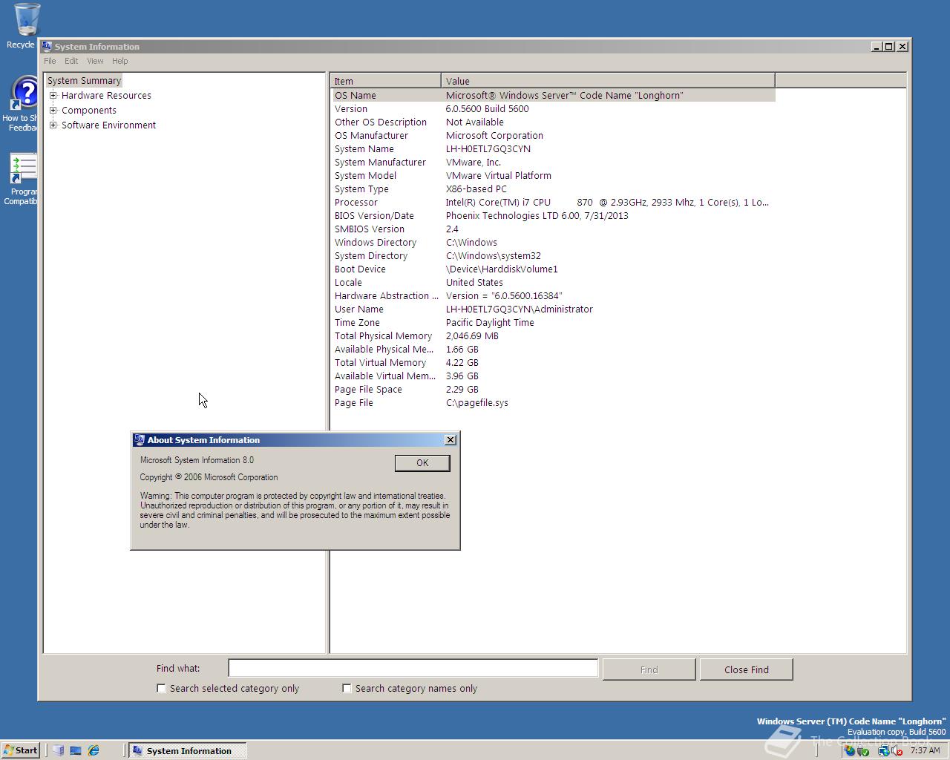
Task: Expand the Components tree node
Action: pyautogui.click(x=53, y=110)
